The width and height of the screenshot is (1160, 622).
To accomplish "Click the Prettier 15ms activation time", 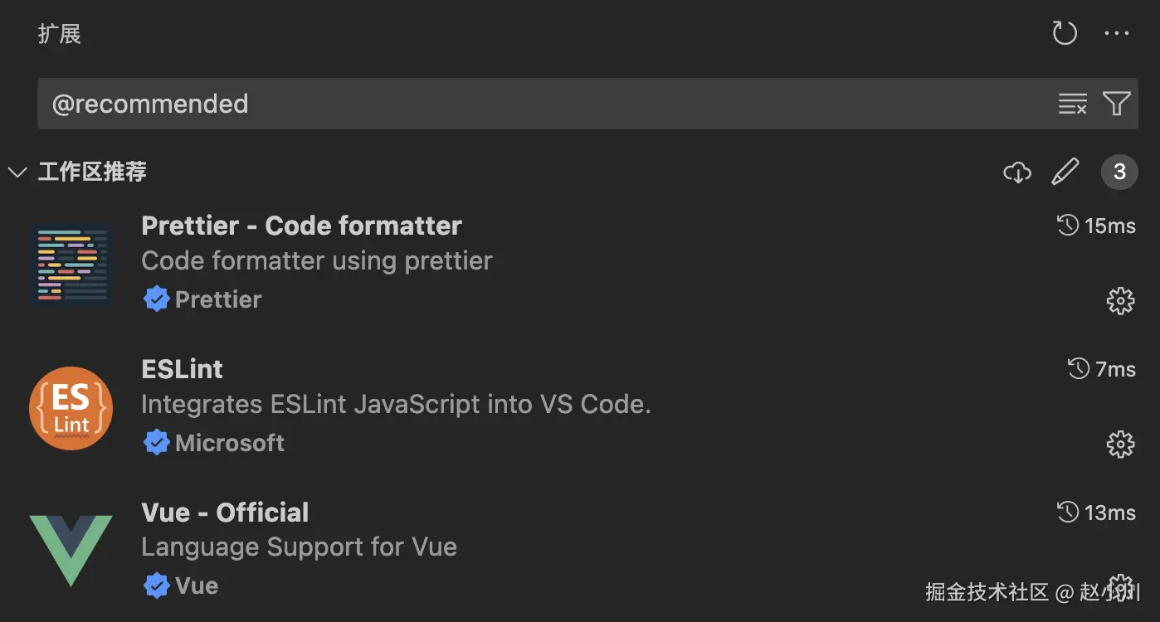I will [x=1096, y=226].
